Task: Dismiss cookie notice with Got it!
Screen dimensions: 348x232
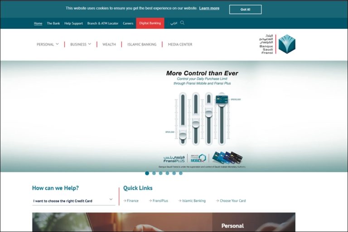Action: click(x=245, y=9)
